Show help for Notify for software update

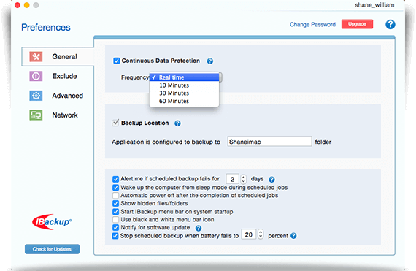point(199,228)
